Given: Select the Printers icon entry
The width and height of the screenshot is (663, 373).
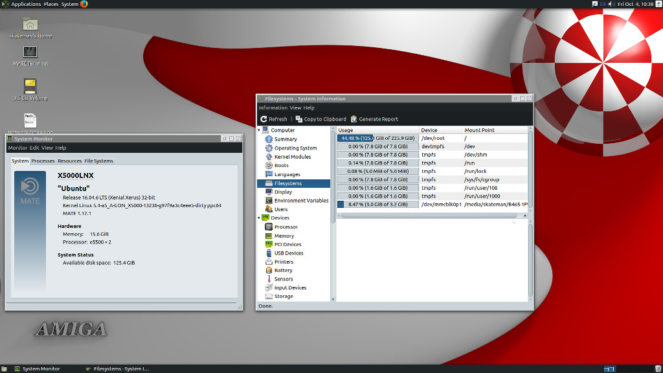Looking at the screenshot, I should click(269, 262).
